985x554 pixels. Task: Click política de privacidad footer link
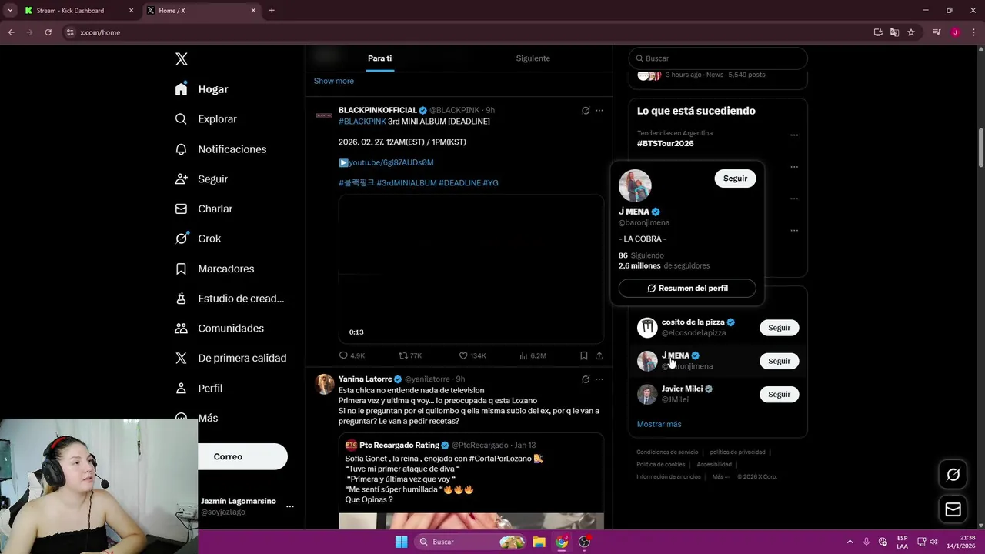tap(737, 452)
